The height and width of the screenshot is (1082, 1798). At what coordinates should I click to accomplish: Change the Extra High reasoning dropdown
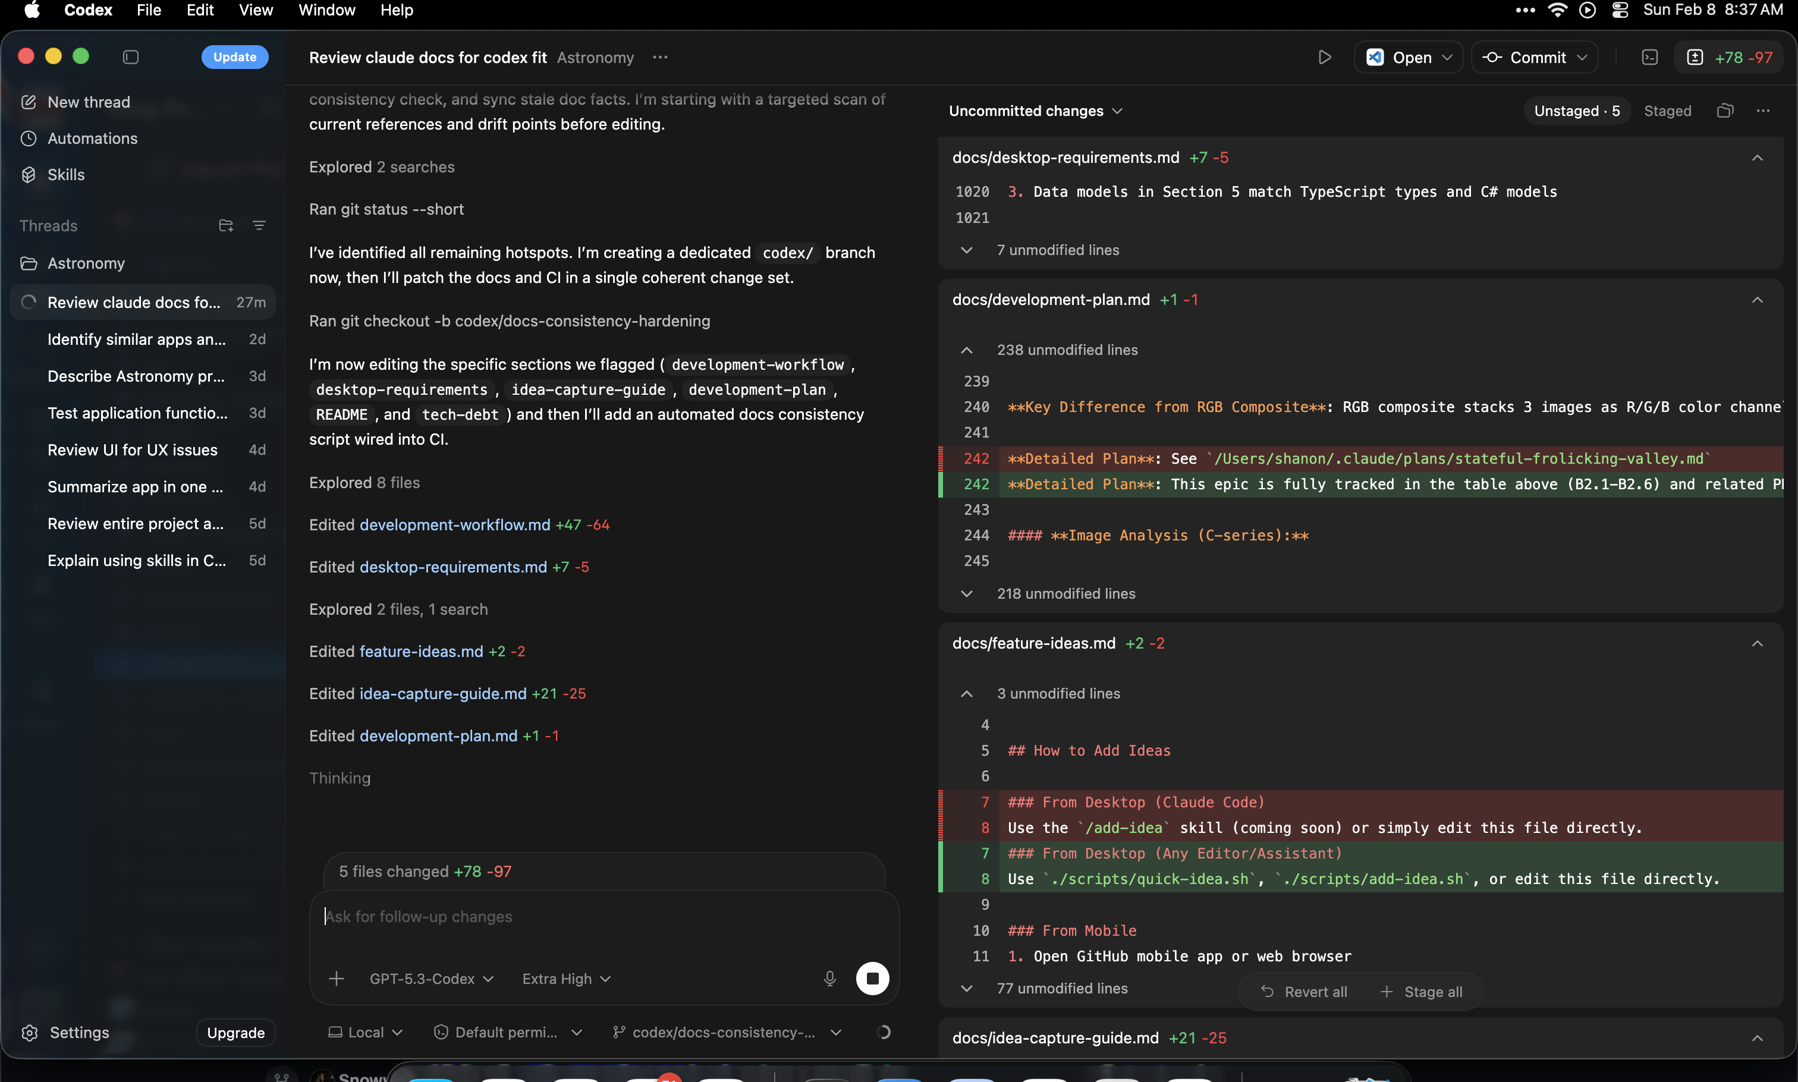pos(566,979)
